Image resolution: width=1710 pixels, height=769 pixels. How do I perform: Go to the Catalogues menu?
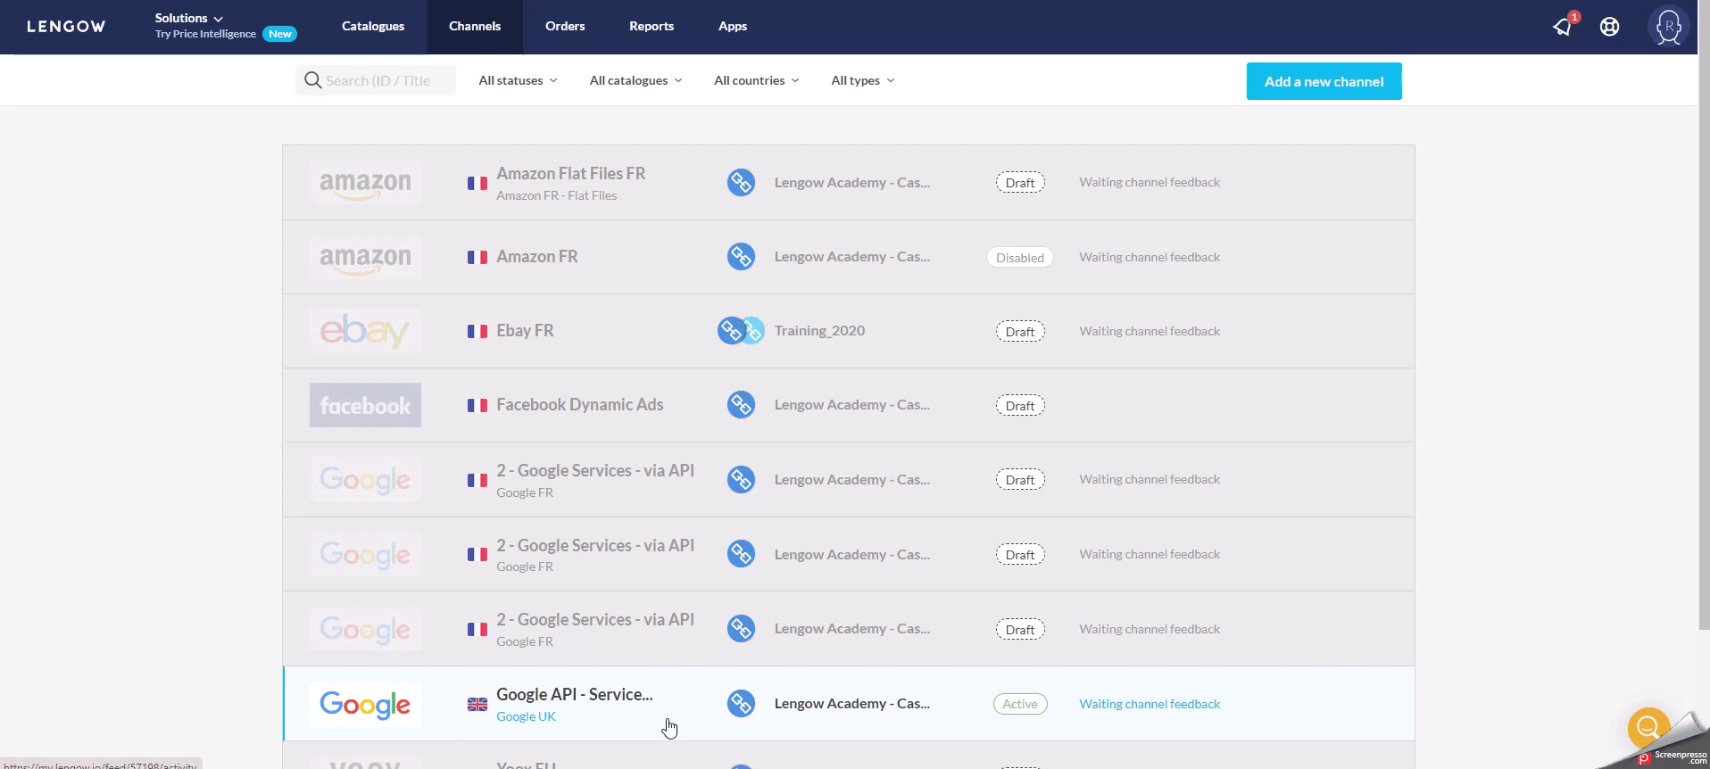[373, 27]
